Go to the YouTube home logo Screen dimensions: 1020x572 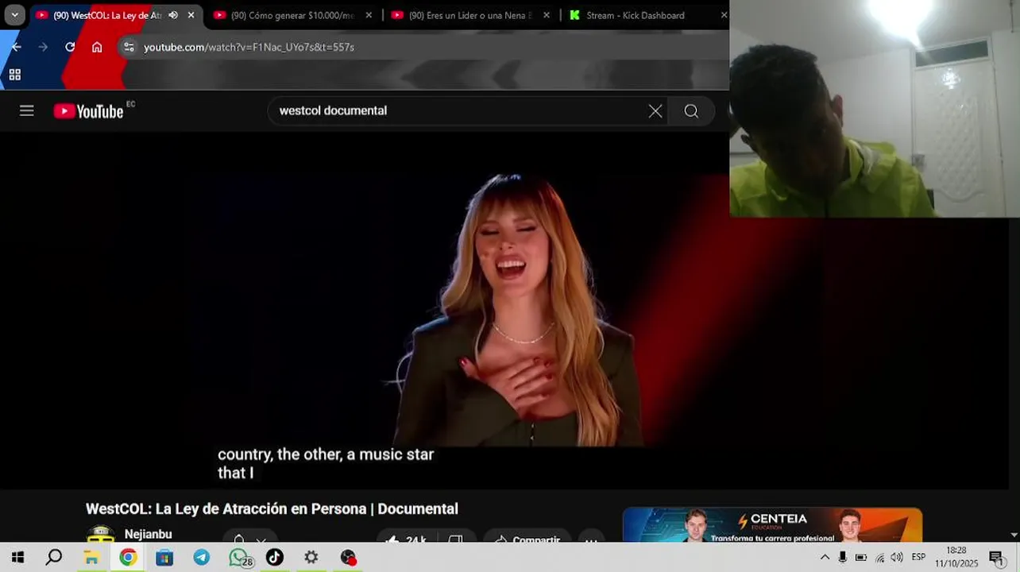[x=89, y=111]
